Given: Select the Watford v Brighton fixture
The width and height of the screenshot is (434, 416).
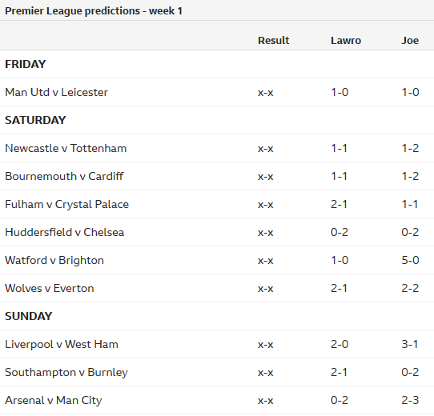Looking at the screenshot, I should pyautogui.click(x=54, y=260).
